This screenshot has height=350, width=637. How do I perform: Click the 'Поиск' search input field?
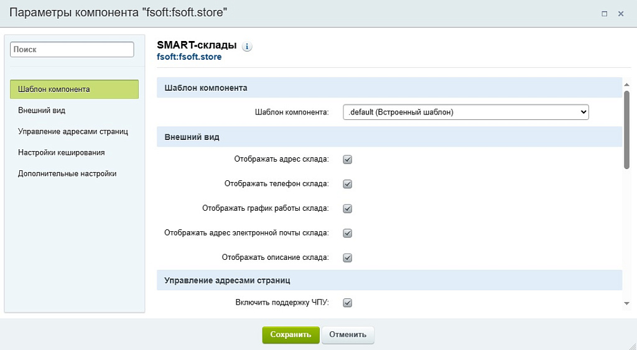72,49
